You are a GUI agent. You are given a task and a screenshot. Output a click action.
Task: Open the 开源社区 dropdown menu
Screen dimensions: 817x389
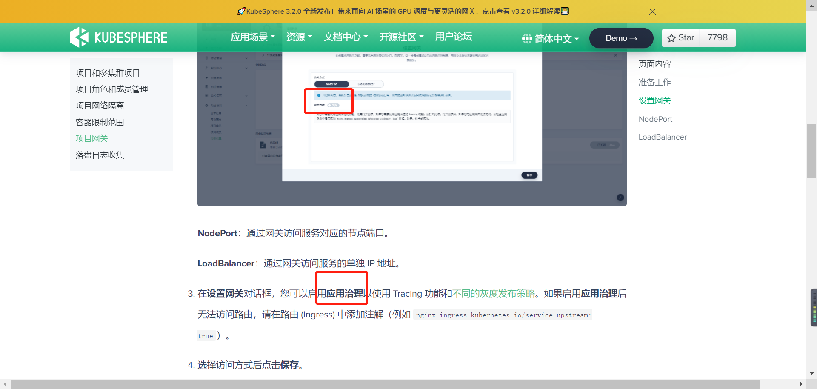[401, 37]
